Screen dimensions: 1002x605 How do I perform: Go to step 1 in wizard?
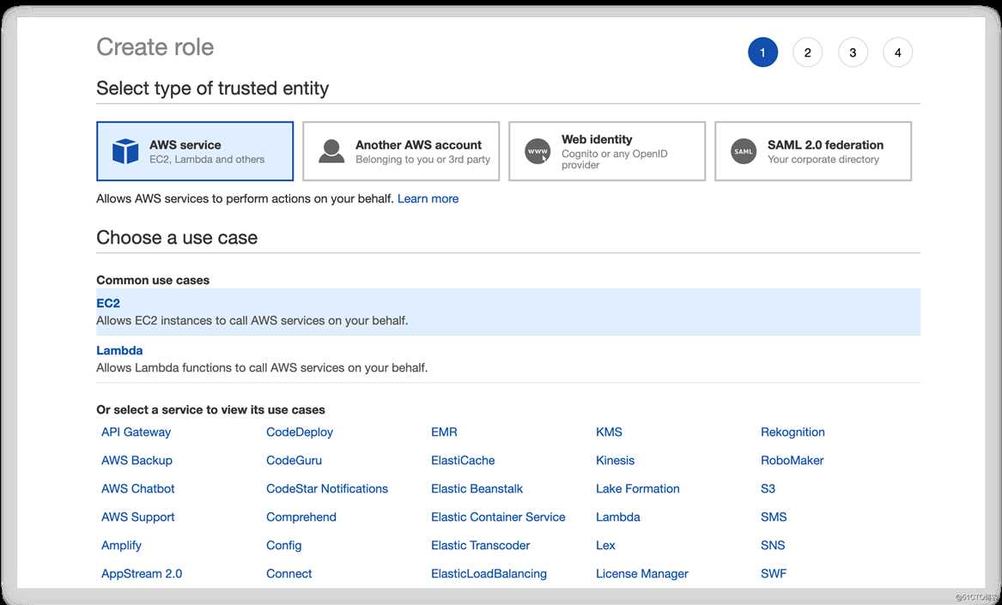[762, 52]
